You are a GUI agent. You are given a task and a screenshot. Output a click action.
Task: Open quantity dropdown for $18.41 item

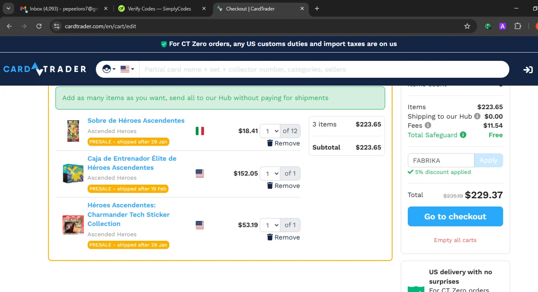coord(270,131)
